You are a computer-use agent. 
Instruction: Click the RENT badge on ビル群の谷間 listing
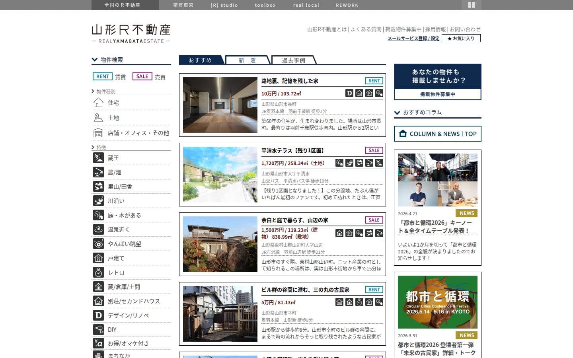[x=374, y=290]
